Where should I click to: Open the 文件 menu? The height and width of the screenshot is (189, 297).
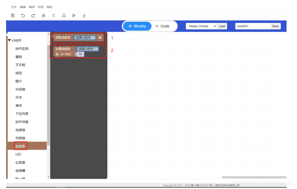click(x=13, y=7)
